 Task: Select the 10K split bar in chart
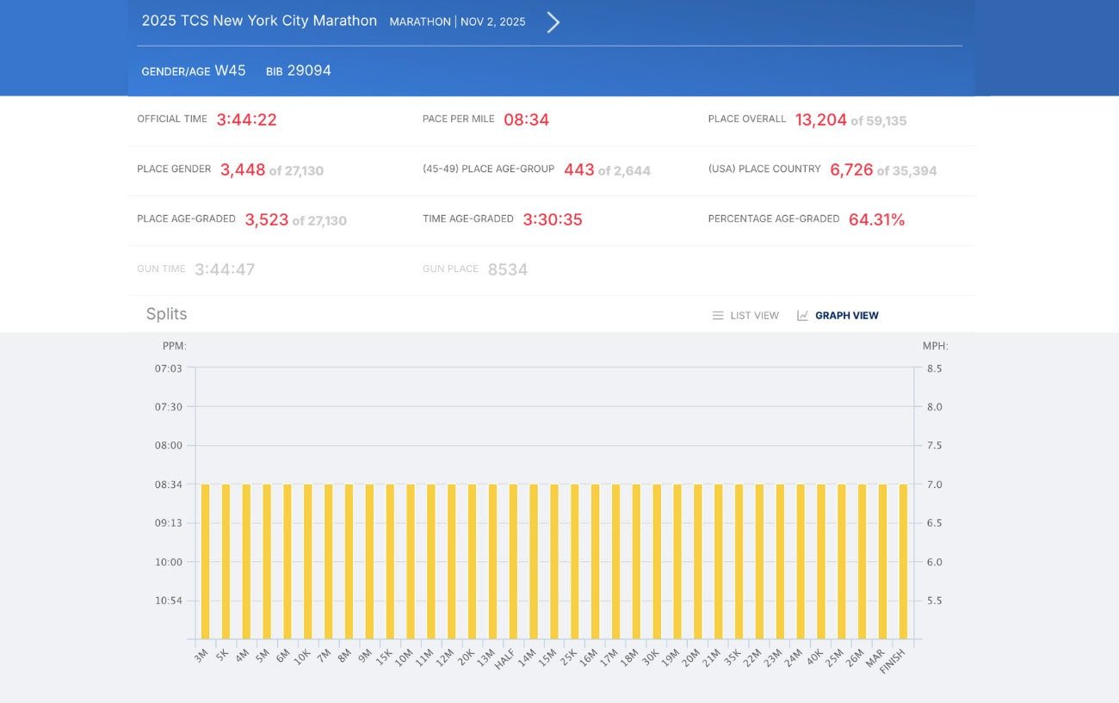pyautogui.click(x=307, y=561)
